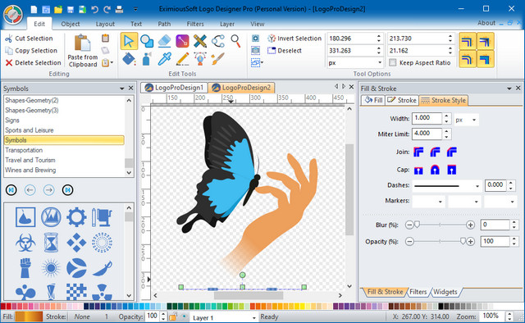Select the Spray can tool
This screenshot has height=323, width=525.
(147, 59)
